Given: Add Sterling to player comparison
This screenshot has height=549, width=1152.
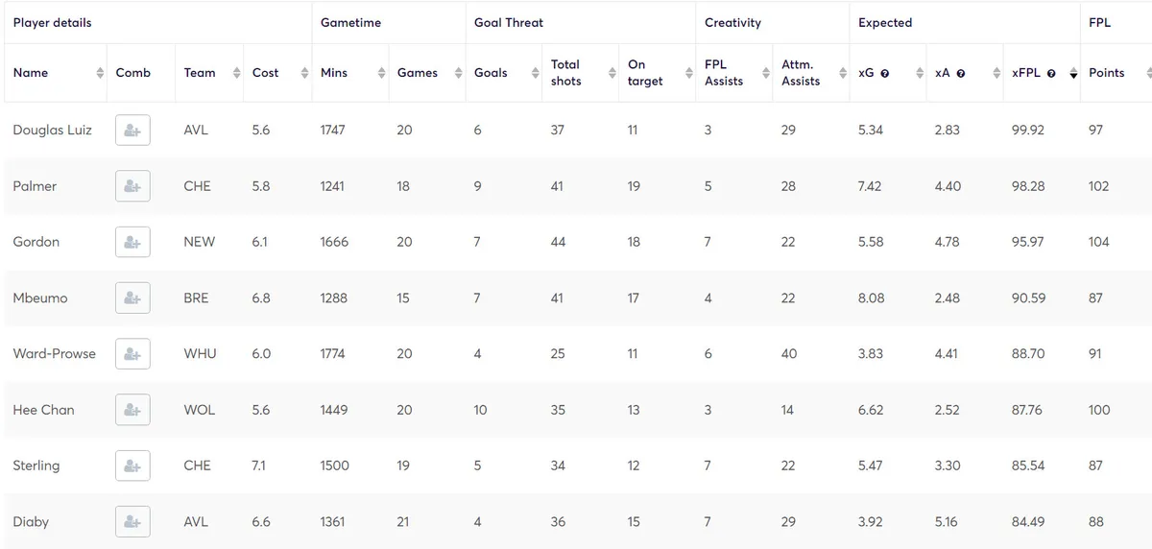Looking at the screenshot, I should click(132, 465).
